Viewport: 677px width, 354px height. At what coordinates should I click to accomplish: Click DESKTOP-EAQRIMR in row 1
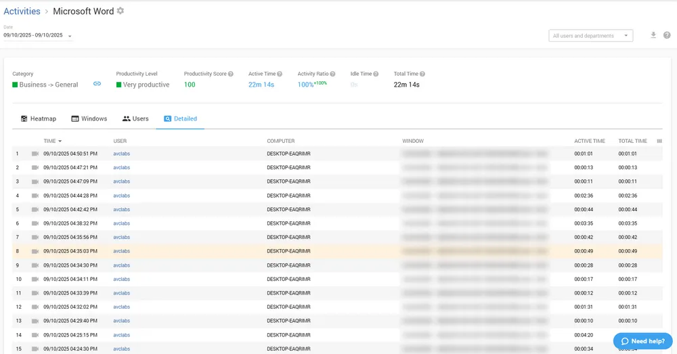point(288,154)
